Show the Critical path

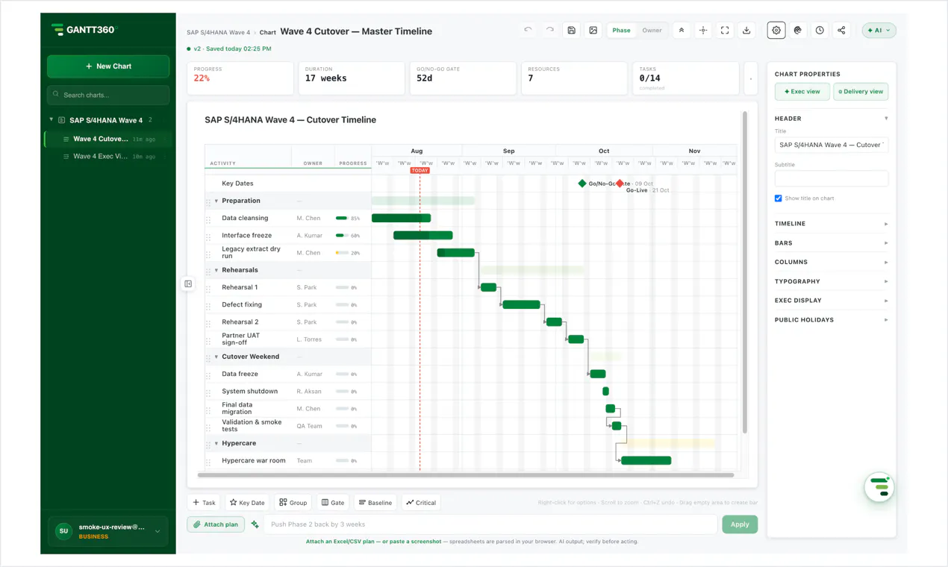(x=421, y=503)
